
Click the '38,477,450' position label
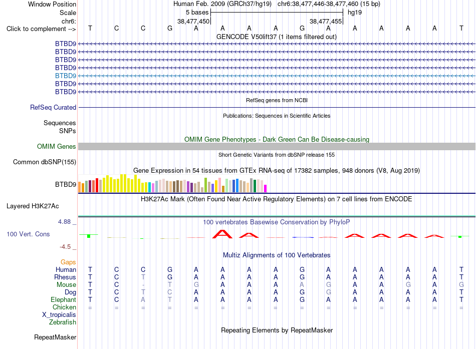click(193, 21)
